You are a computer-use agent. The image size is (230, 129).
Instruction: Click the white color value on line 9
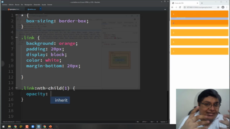(x=52, y=60)
